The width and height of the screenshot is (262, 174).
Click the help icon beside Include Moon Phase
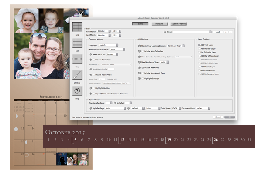click(90, 74)
